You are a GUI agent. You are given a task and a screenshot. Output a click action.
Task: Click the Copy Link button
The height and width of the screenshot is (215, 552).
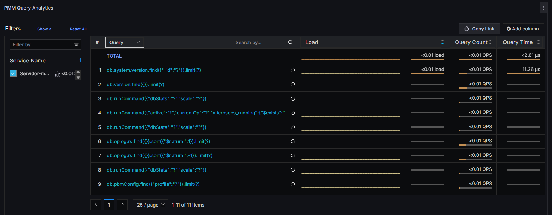[479, 29]
